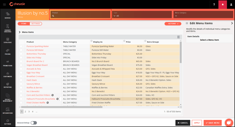This screenshot has height=127, width=235.
Task: Click the Product search field
Action: (x=80, y=15)
